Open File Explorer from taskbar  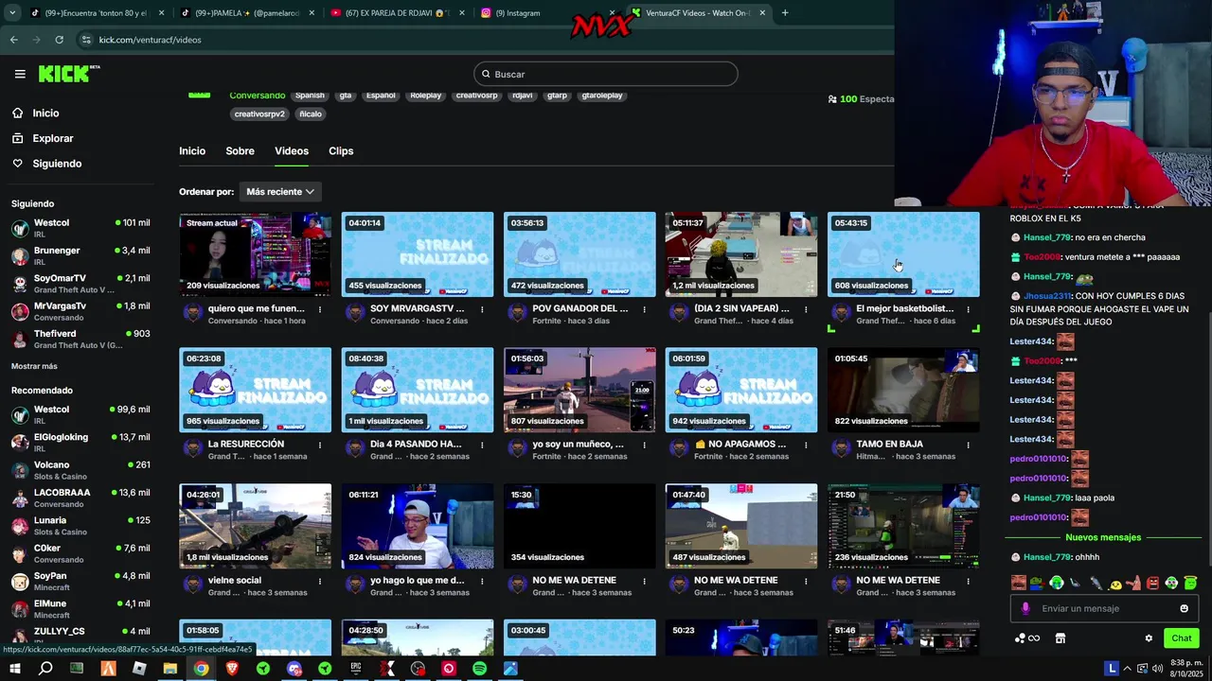[x=170, y=669]
